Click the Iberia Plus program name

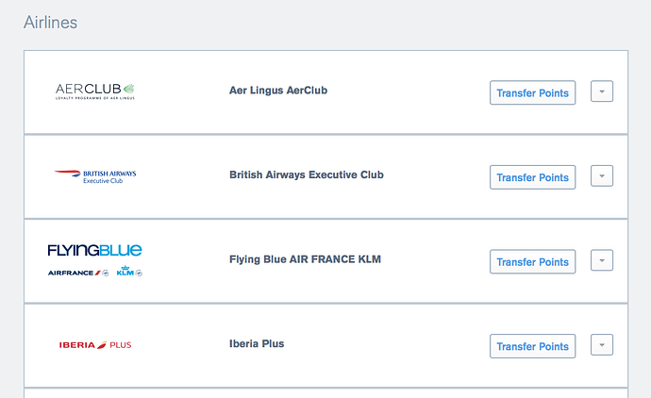coord(257,343)
